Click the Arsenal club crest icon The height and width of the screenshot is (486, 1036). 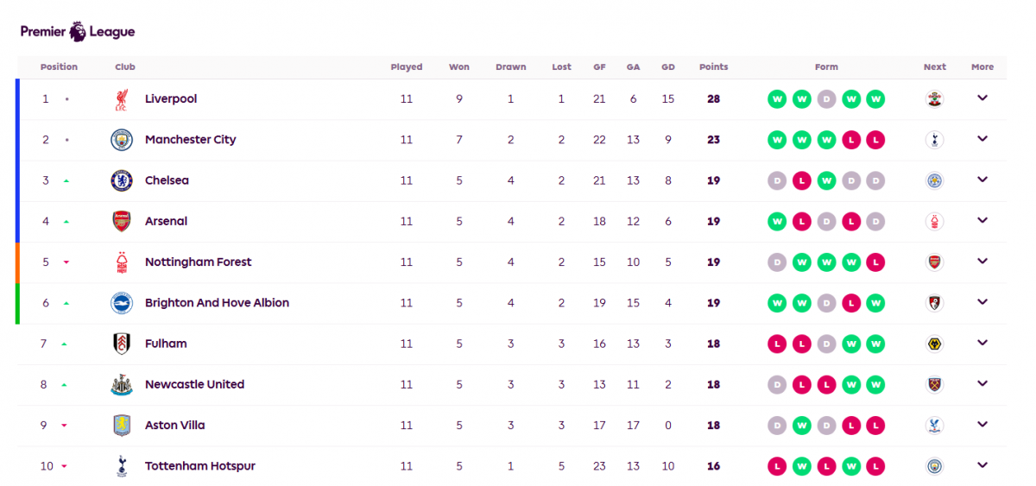(x=122, y=221)
